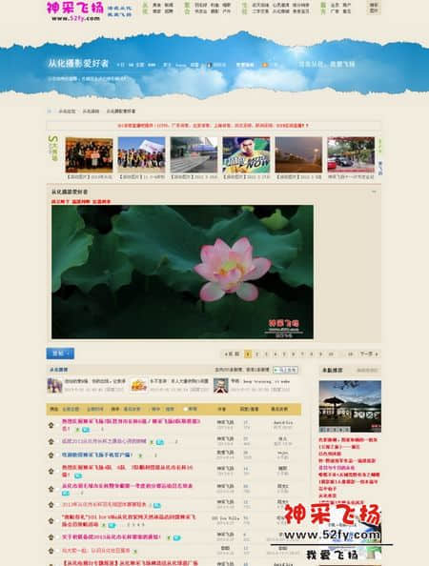Select the 本版推荐 sidebar tab
The image size is (429, 566).
332,370
